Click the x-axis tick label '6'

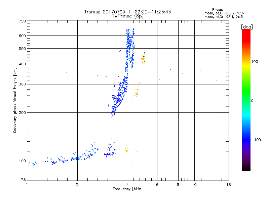coord(157,185)
